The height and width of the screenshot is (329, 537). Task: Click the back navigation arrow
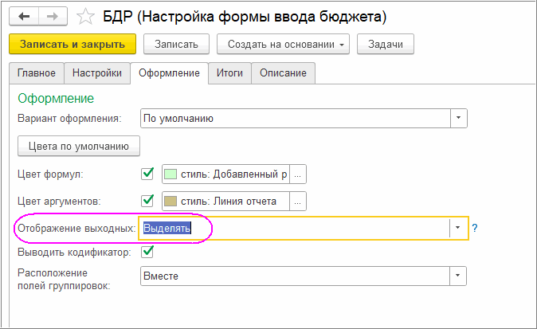(x=25, y=16)
